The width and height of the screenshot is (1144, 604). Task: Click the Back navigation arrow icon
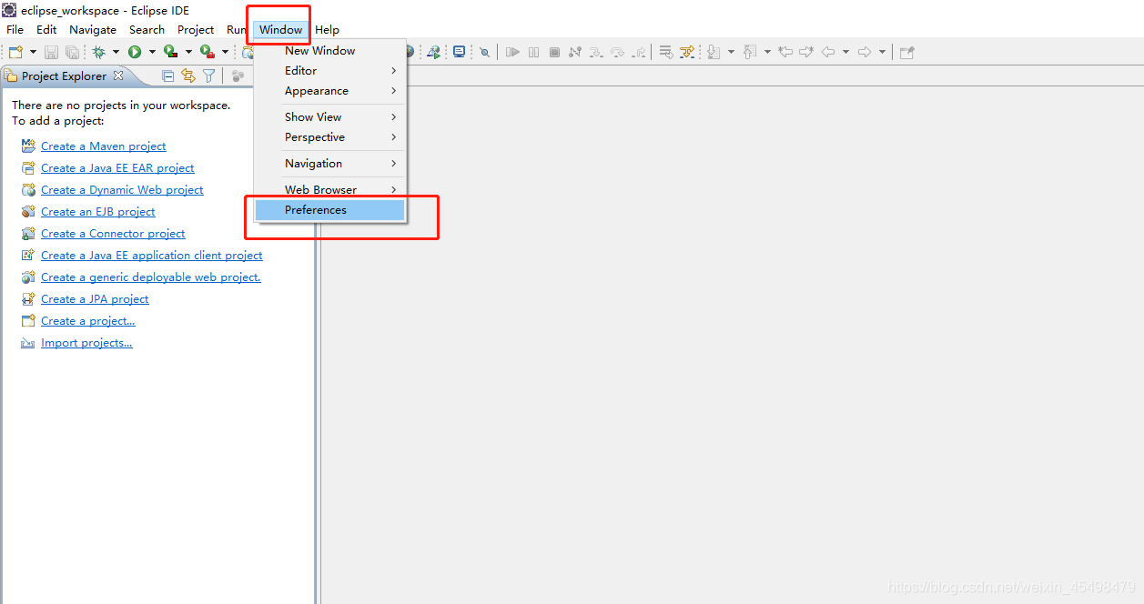[x=827, y=52]
